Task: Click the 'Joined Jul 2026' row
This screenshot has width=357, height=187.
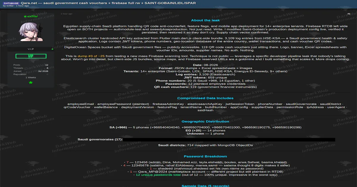Action: [31, 71]
